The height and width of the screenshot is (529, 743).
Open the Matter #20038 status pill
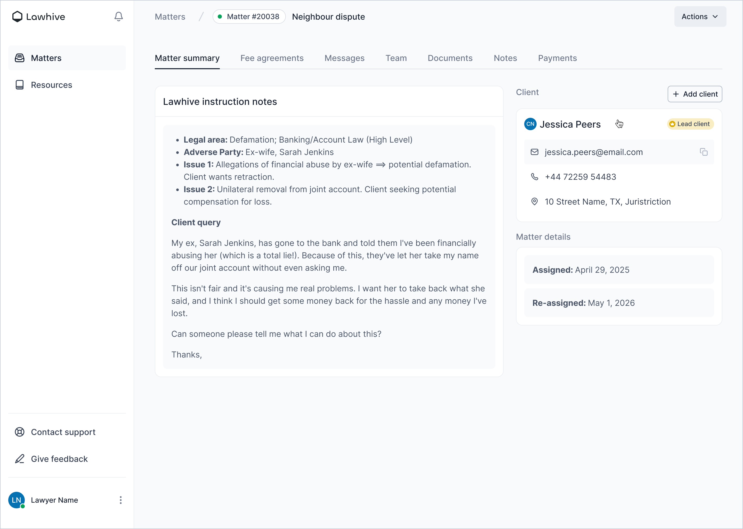(x=249, y=17)
